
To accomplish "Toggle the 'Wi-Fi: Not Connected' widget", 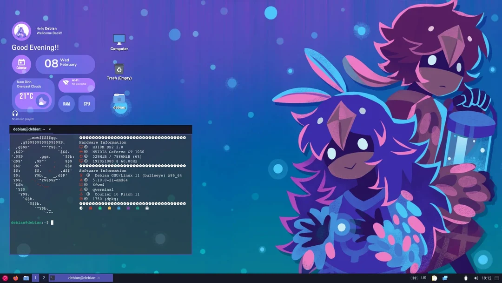I will pyautogui.click(x=76, y=85).
